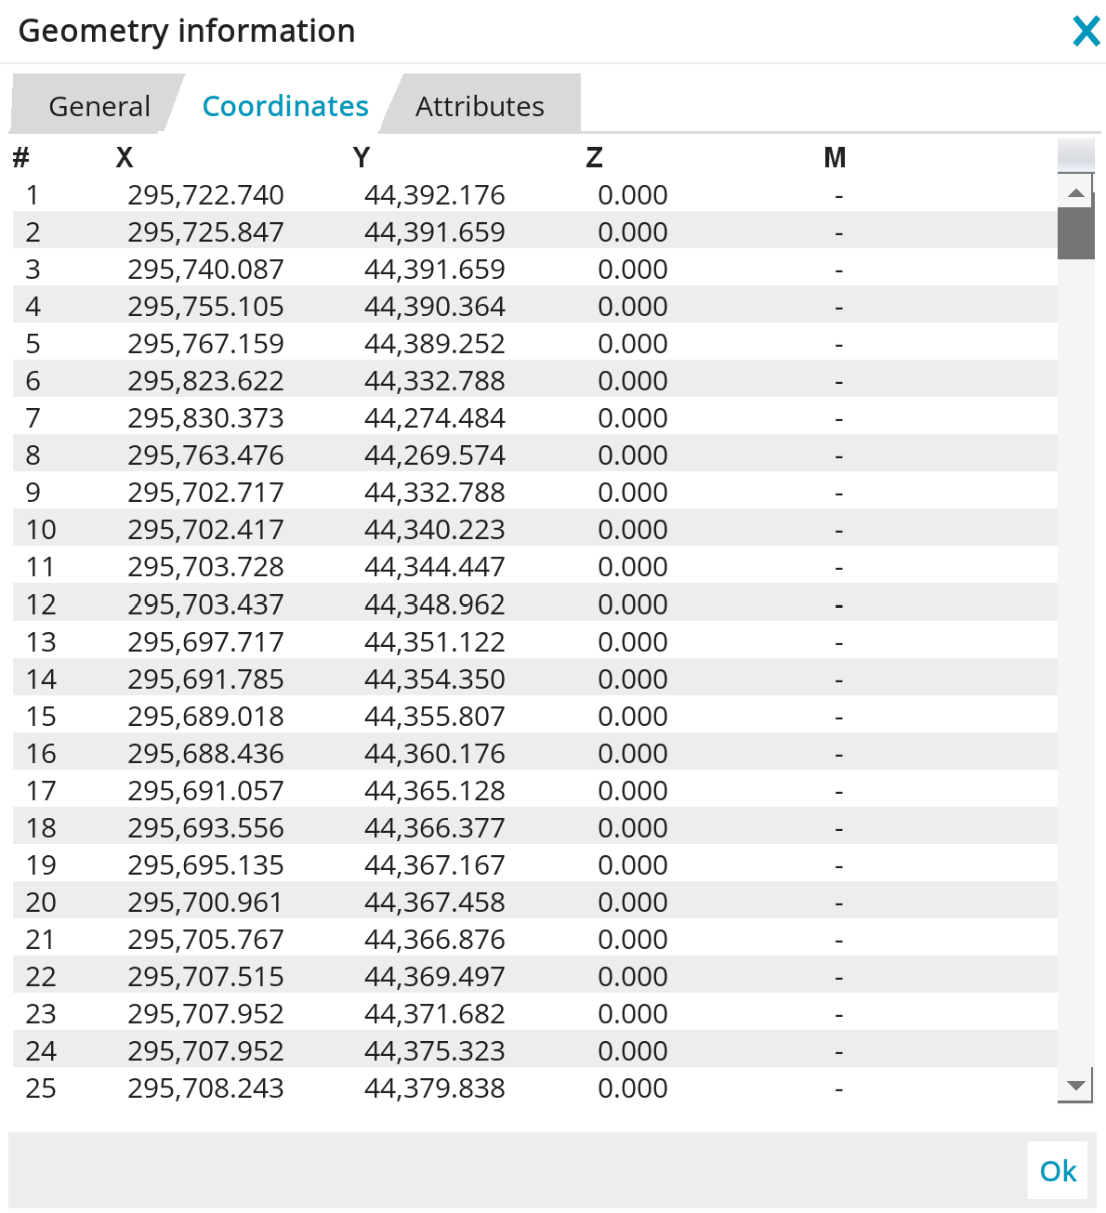This screenshot has width=1106, height=1213.
Task: Select X value 295,702.717
Action: point(205,493)
